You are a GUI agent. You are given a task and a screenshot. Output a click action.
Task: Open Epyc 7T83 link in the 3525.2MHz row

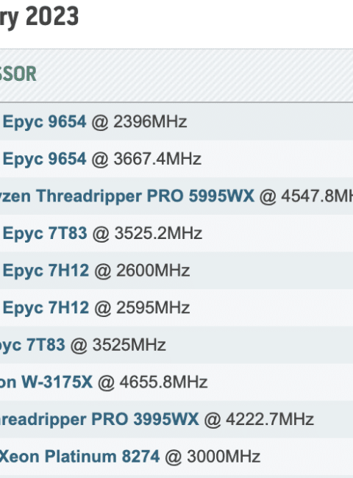pyautogui.click(x=45, y=234)
